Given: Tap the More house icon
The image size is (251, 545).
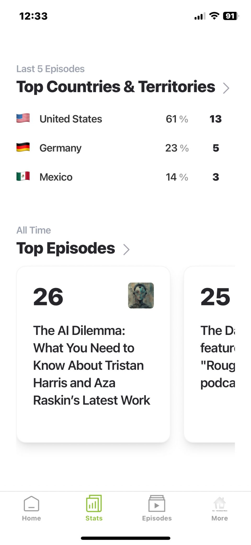Looking at the screenshot, I should (x=220, y=504).
